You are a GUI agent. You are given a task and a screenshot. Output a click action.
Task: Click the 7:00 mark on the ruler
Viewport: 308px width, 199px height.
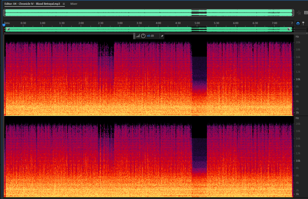274,23
